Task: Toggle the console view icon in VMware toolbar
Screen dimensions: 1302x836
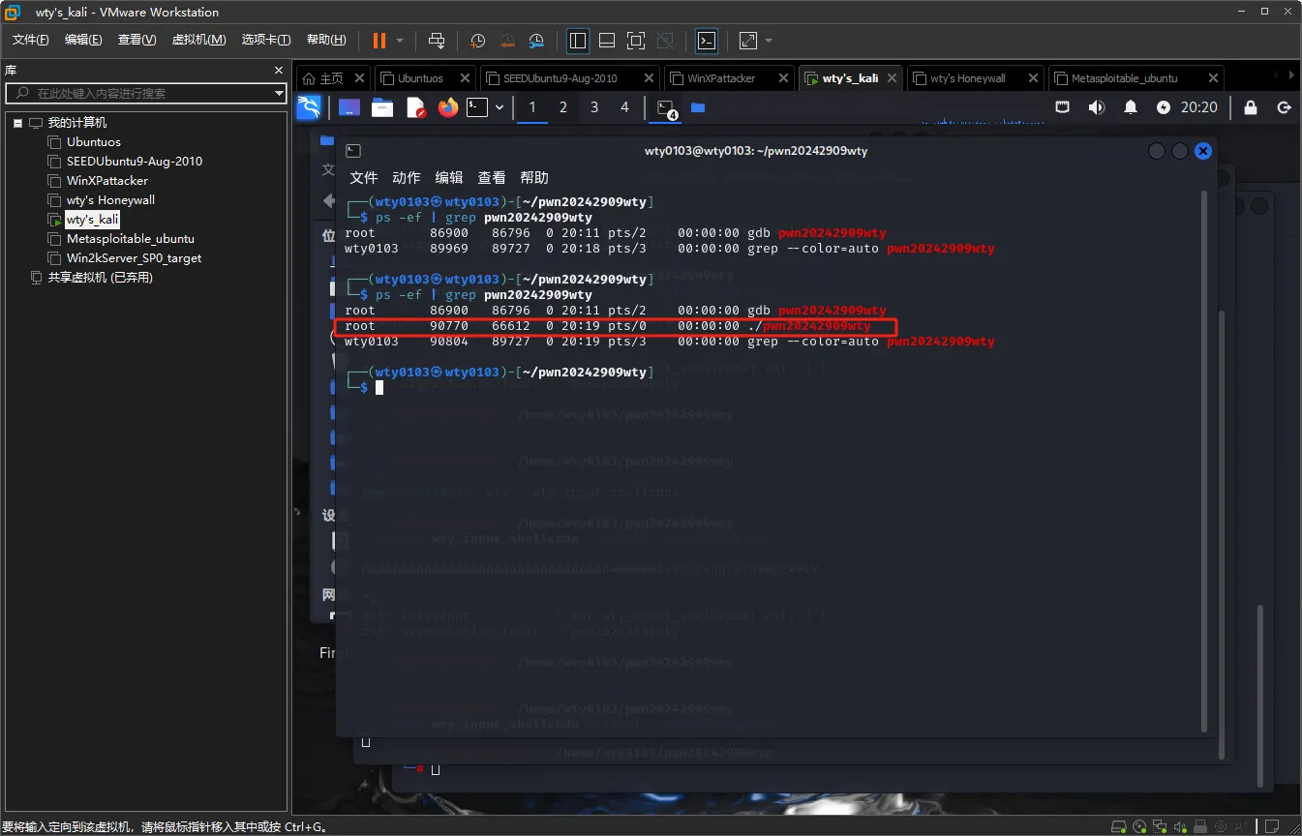Action: pos(708,41)
